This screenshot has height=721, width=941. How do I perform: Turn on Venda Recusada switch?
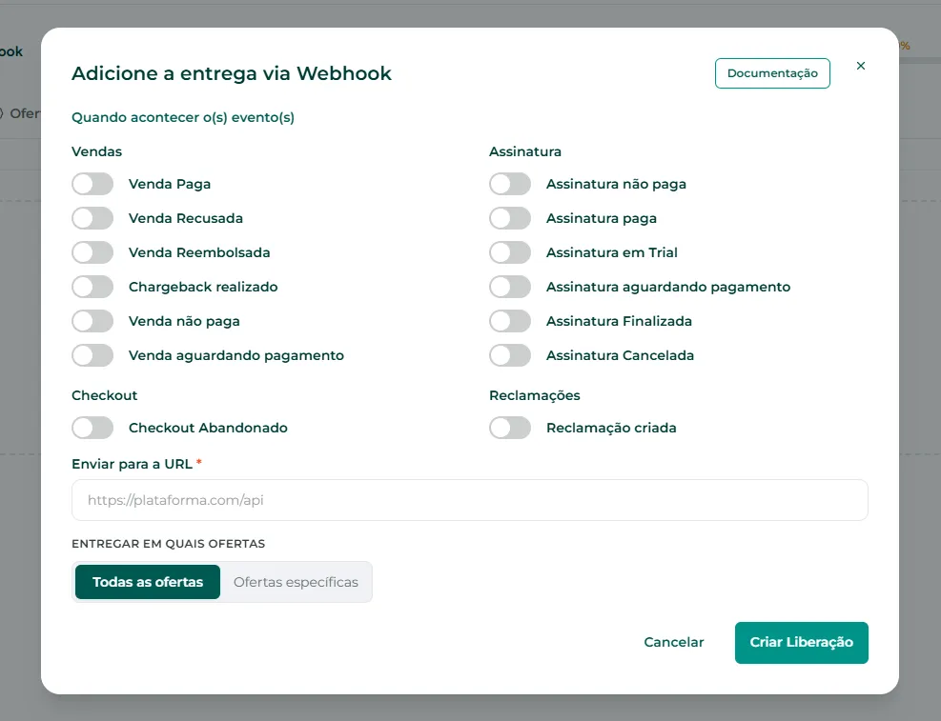(92, 218)
